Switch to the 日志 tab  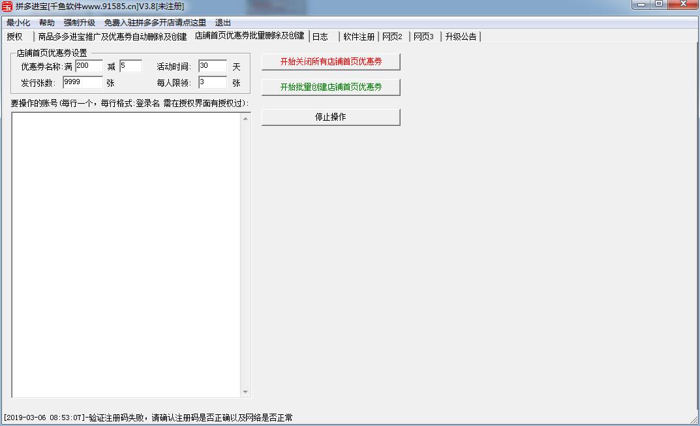coord(320,36)
